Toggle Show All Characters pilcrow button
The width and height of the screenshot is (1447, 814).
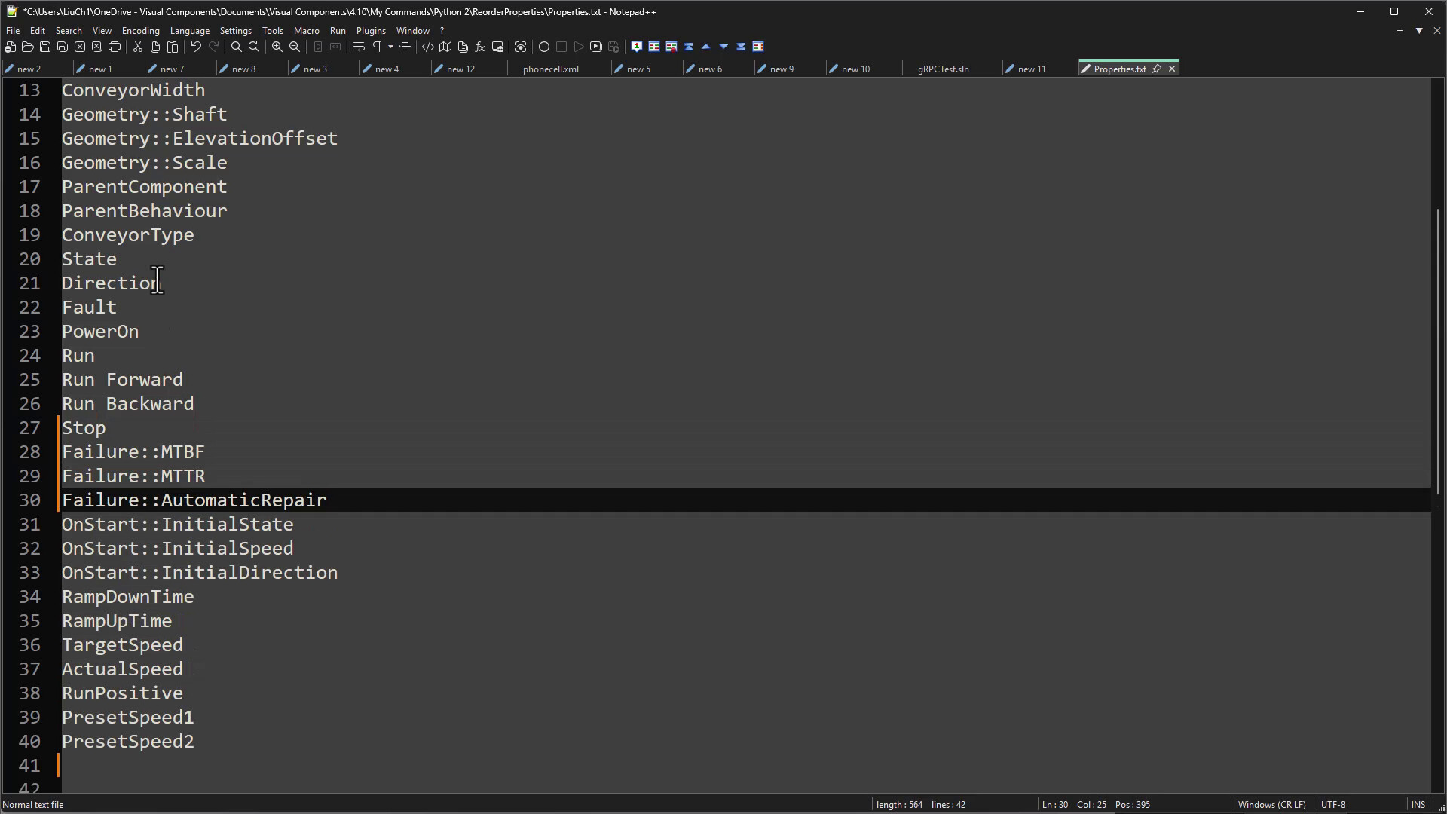pyautogui.click(x=377, y=47)
